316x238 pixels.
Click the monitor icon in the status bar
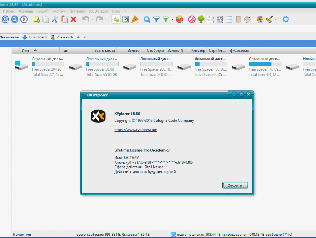(173, 234)
